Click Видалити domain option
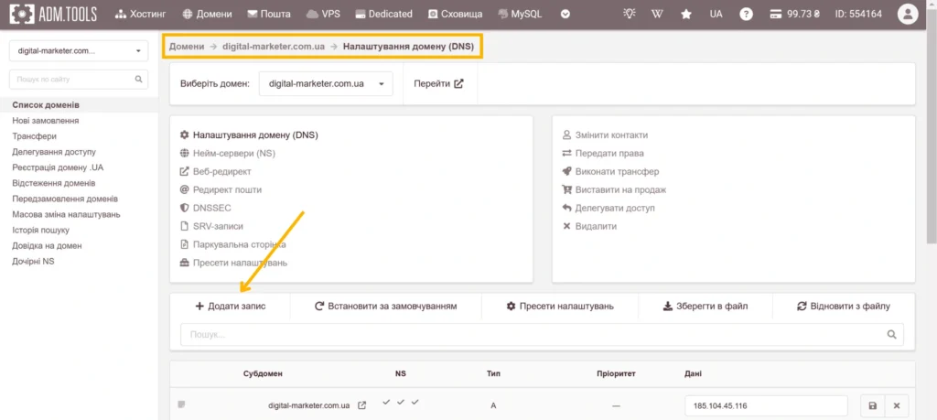Image resolution: width=937 pixels, height=420 pixels. click(x=590, y=226)
